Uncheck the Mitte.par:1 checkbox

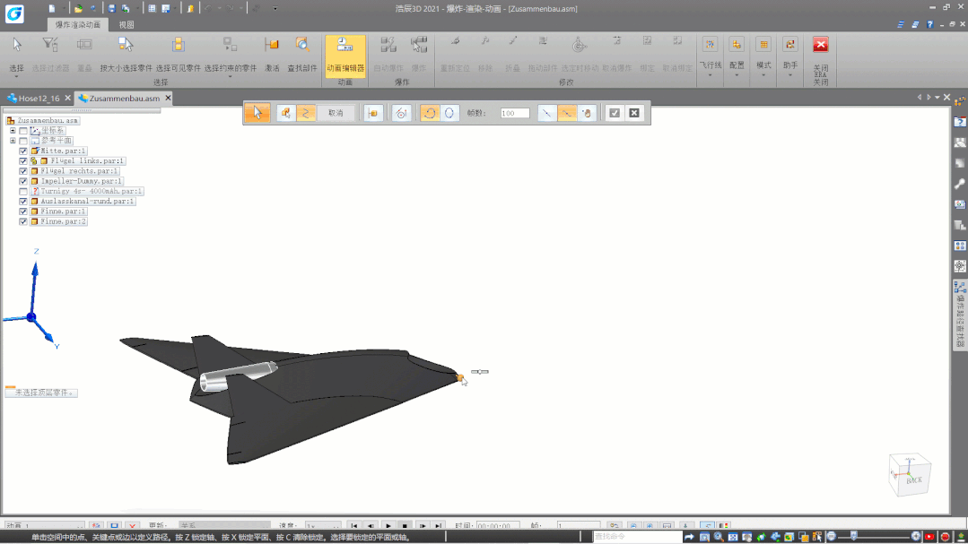23,151
